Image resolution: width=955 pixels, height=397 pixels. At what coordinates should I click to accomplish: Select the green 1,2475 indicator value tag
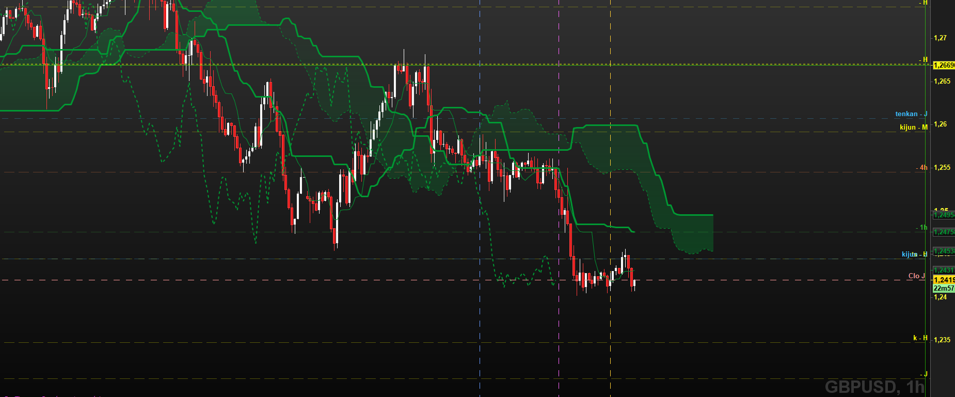pyautogui.click(x=944, y=232)
